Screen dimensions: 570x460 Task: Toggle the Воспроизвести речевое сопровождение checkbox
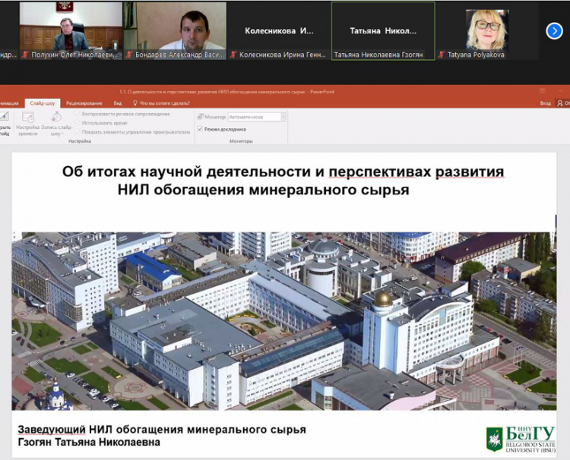pos(78,114)
